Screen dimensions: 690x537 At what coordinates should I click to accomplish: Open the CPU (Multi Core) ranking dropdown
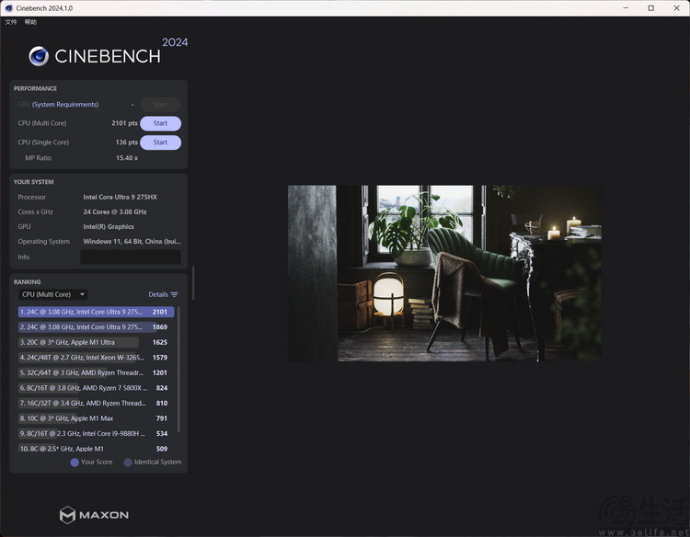(x=53, y=294)
